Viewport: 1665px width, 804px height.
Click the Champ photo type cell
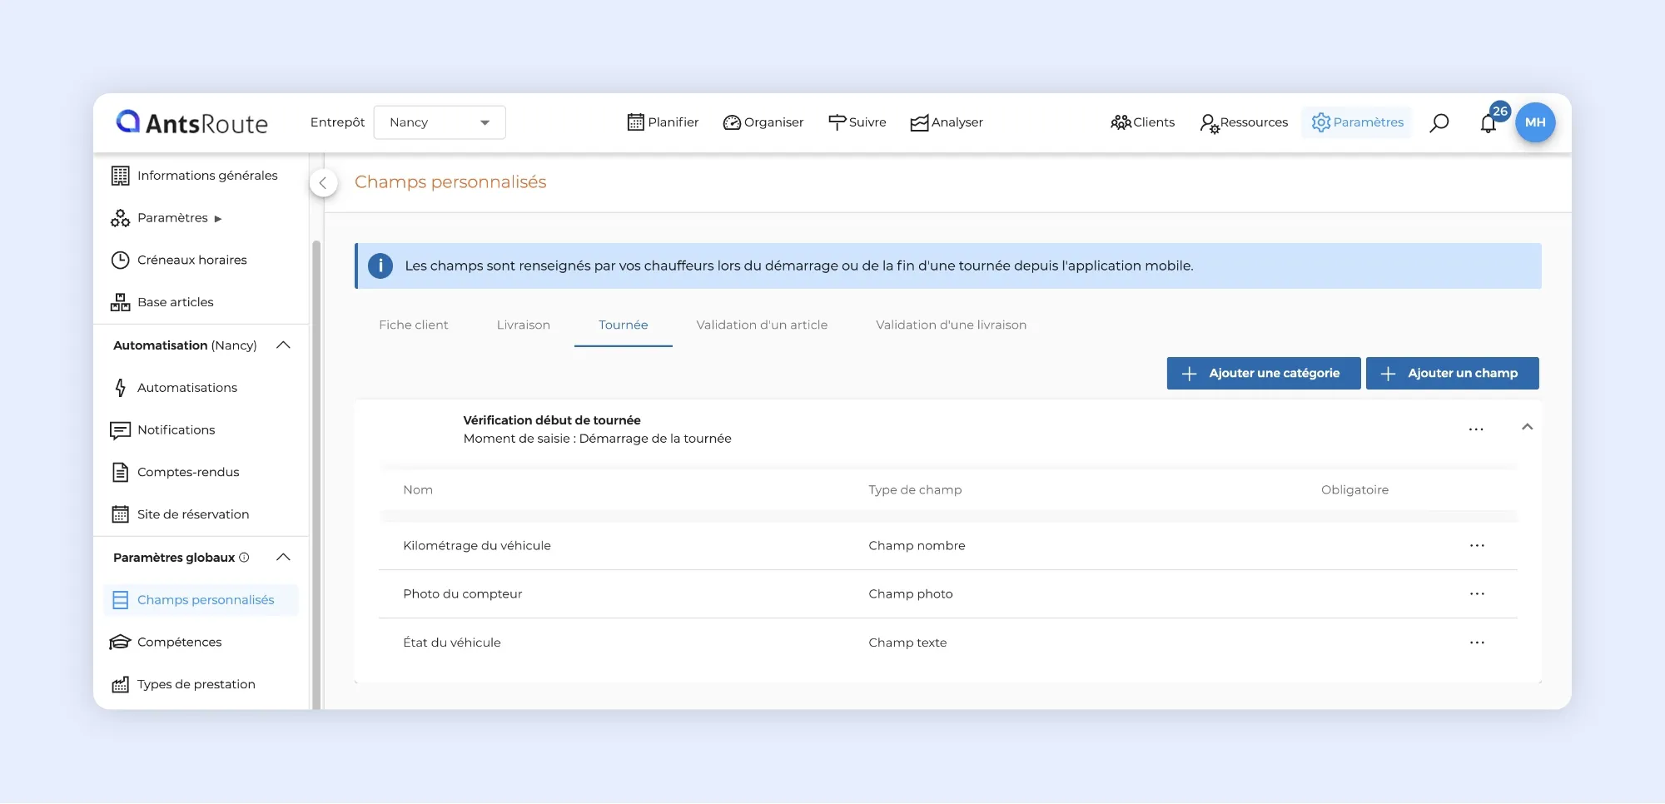pos(911,594)
